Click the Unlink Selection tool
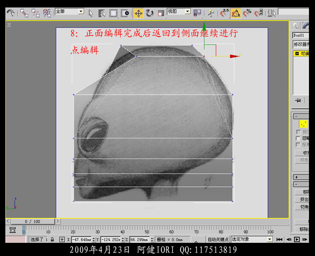Image resolution: width=315 pixels, height=256 pixels. pyautogui.click(x=36, y=13)
